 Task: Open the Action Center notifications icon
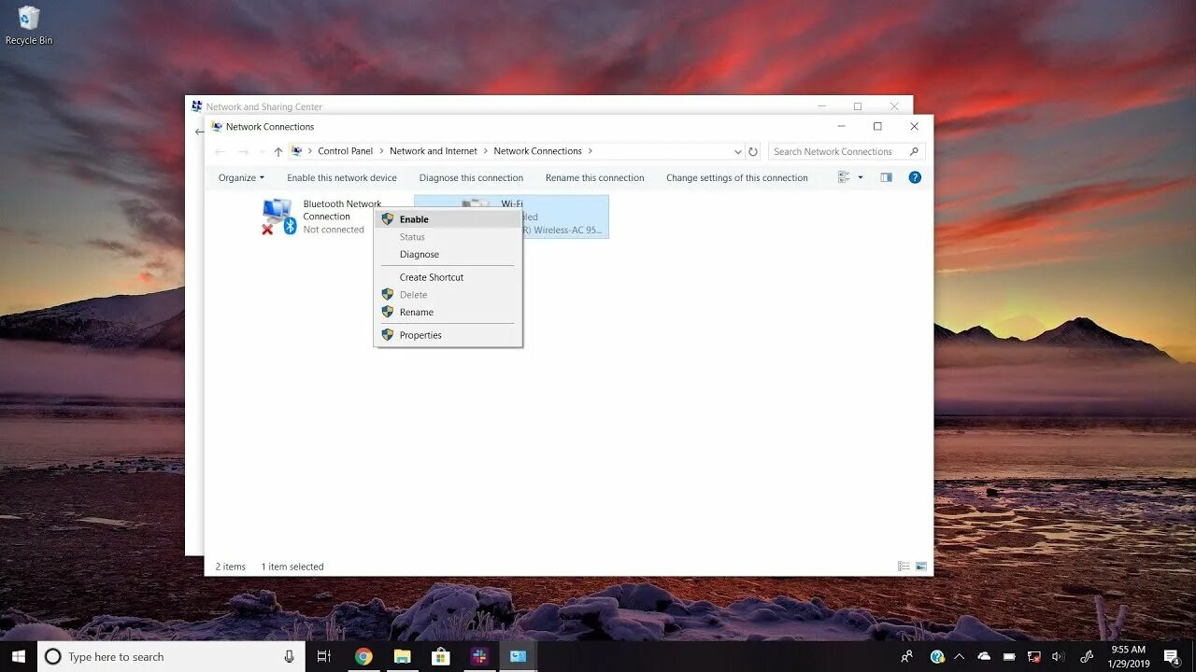coord(1171,656)
